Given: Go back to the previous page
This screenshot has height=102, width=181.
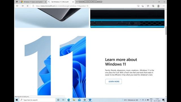Looking at the screenshot, I should 17,6.
